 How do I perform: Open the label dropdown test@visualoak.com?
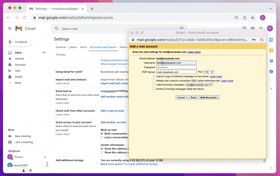click(x=199, y=85)
